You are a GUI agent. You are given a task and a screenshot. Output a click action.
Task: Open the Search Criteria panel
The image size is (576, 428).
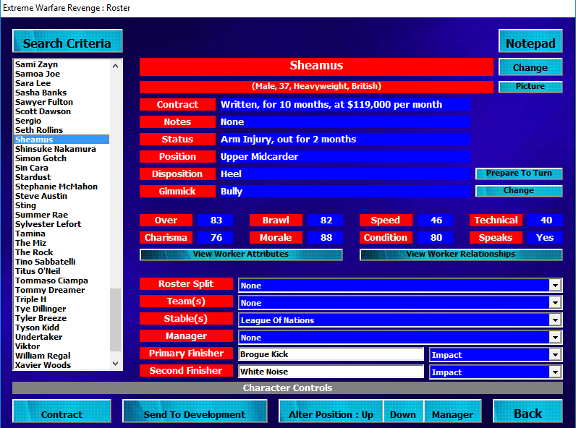(67, 42)
